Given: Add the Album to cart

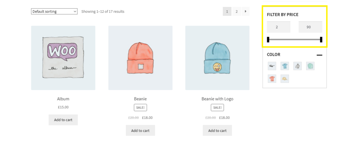Looking at the screenshot, I should click(63, 120).
